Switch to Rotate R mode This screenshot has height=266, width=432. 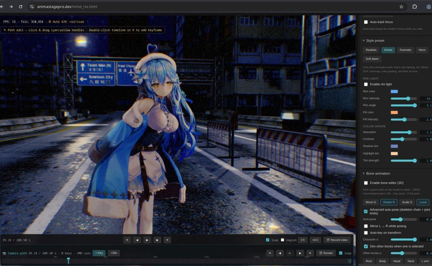(x=389, y=202)
